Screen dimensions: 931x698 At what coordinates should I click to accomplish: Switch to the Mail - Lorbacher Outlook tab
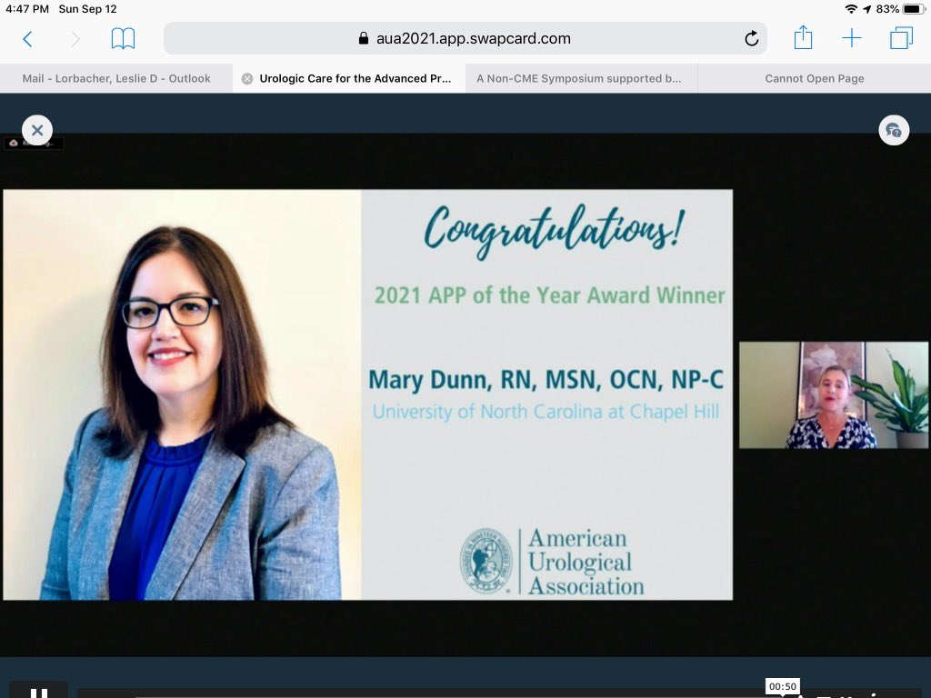coord(116,78)
